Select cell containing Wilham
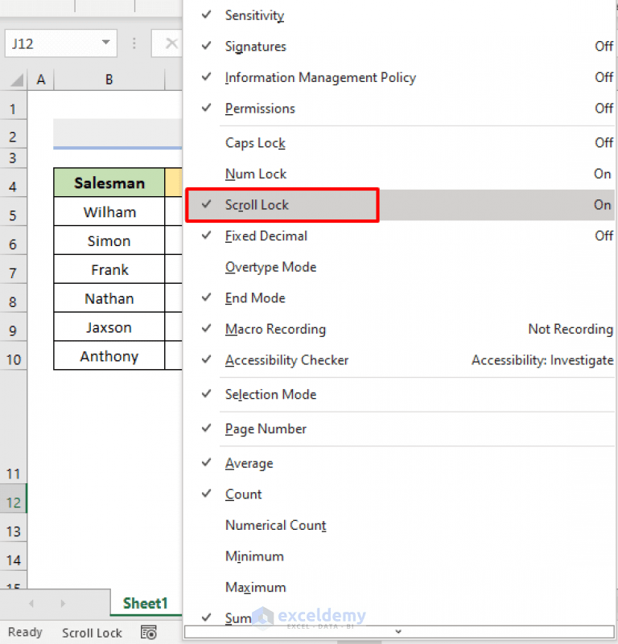This screenshot has width=618, height=644. [x=109, y=212]
